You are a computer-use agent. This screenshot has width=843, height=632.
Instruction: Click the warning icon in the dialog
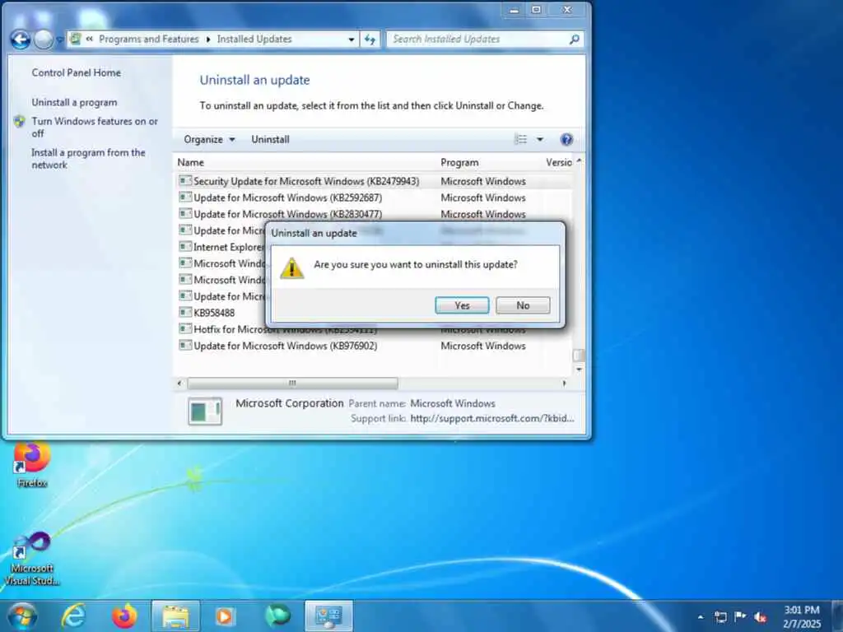(292, 267)
